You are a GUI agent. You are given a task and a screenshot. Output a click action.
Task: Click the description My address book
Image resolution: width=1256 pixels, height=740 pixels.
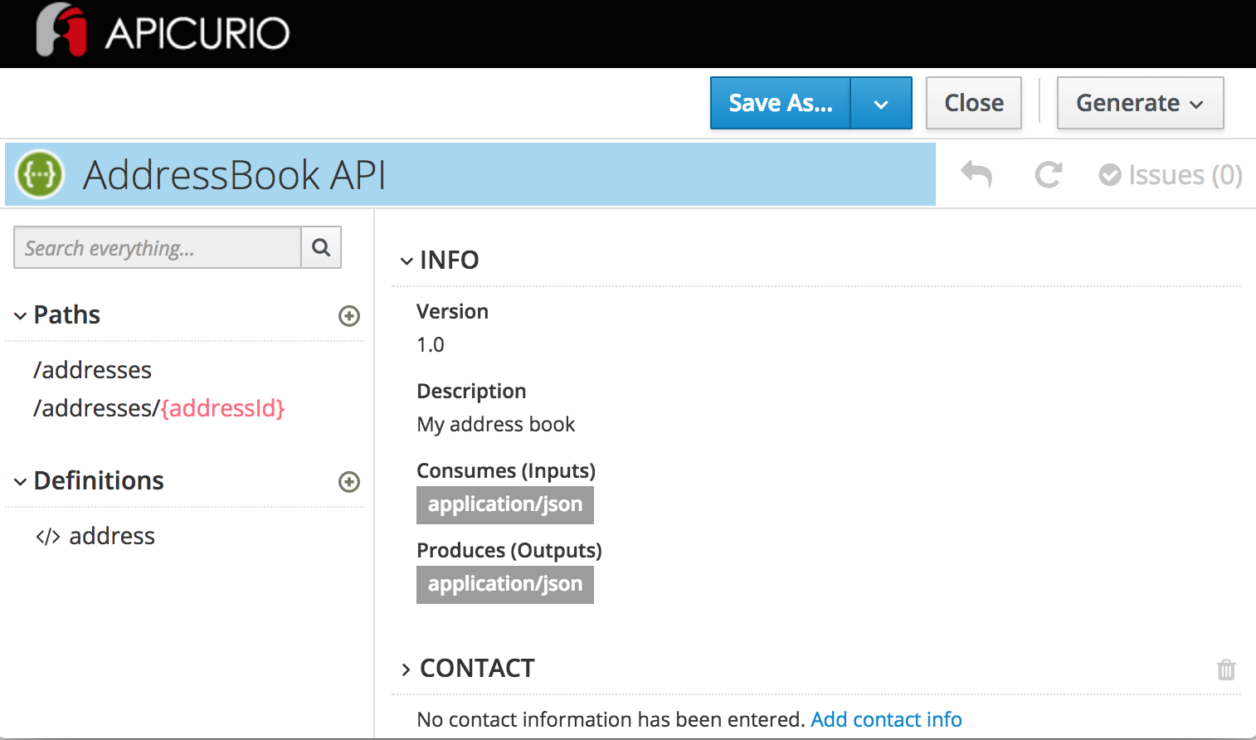pyautogui.click(x=496, y=424)
